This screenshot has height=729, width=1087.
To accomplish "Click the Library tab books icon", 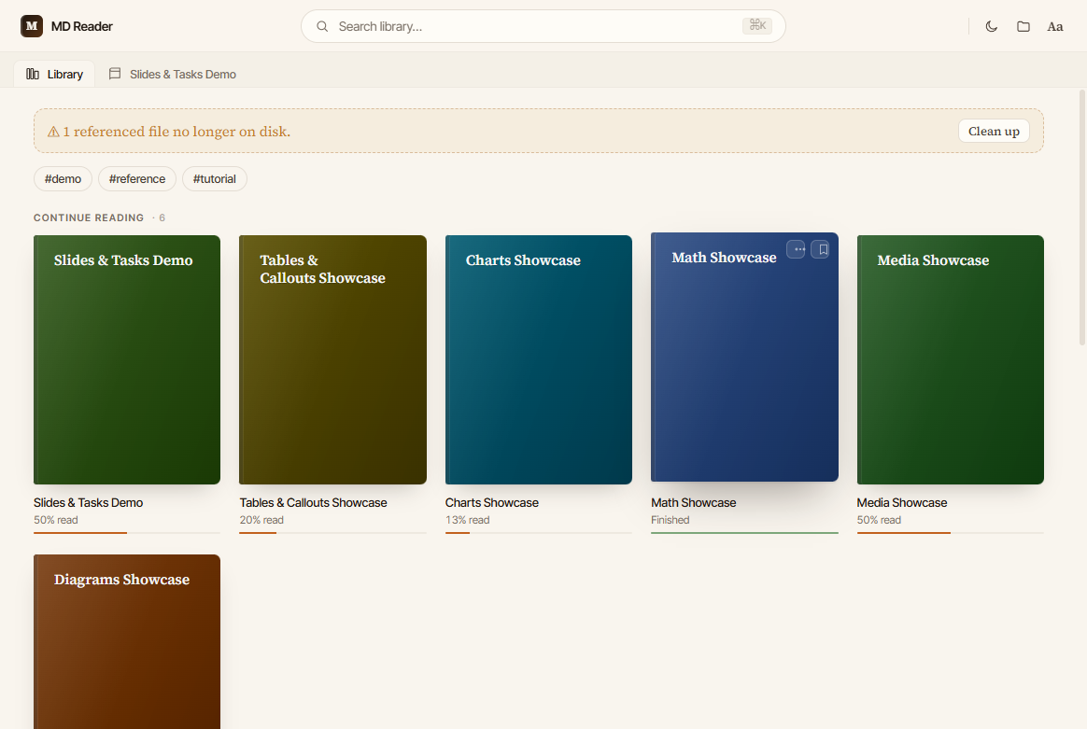I will tap(33, 74).
